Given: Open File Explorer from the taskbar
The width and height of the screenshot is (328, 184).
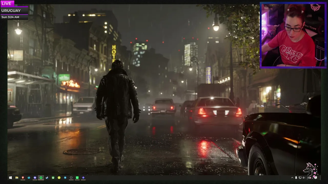Looking at the screenshot, I should click(17, 178).
